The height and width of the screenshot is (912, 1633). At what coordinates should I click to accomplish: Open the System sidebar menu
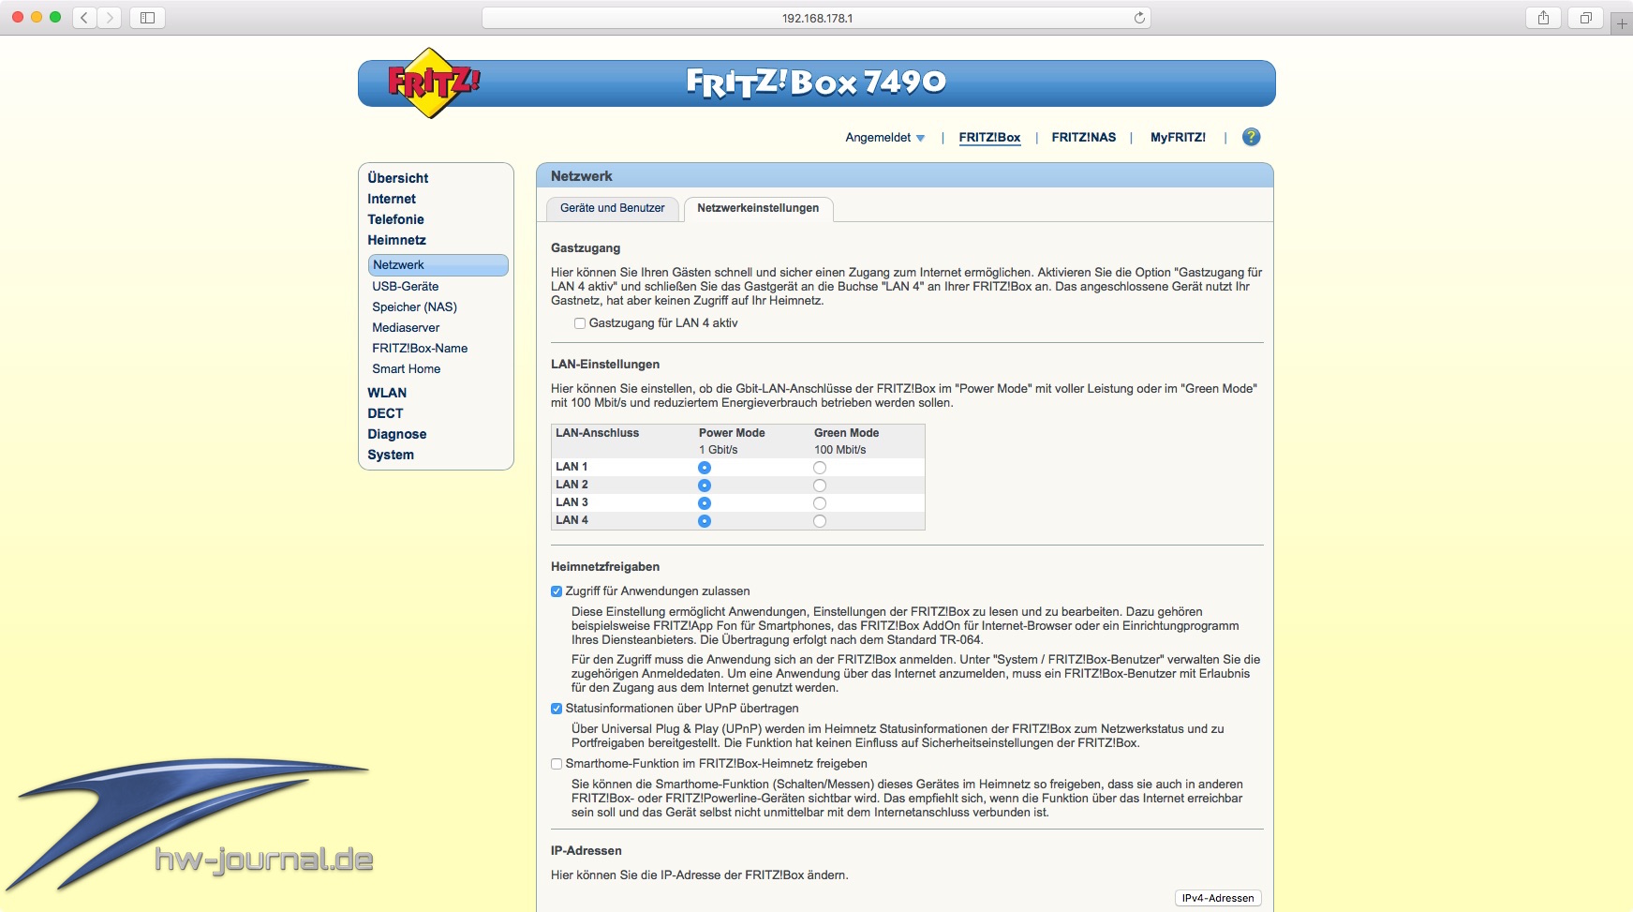tap(391, 455)
